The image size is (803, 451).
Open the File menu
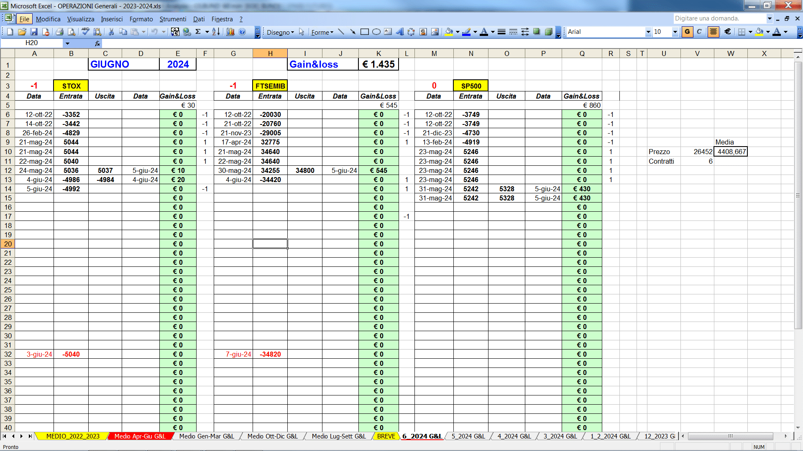click(24, 19)
